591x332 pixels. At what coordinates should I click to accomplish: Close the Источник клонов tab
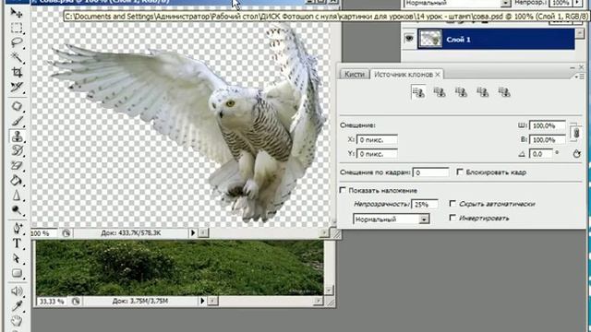(438, 75)
